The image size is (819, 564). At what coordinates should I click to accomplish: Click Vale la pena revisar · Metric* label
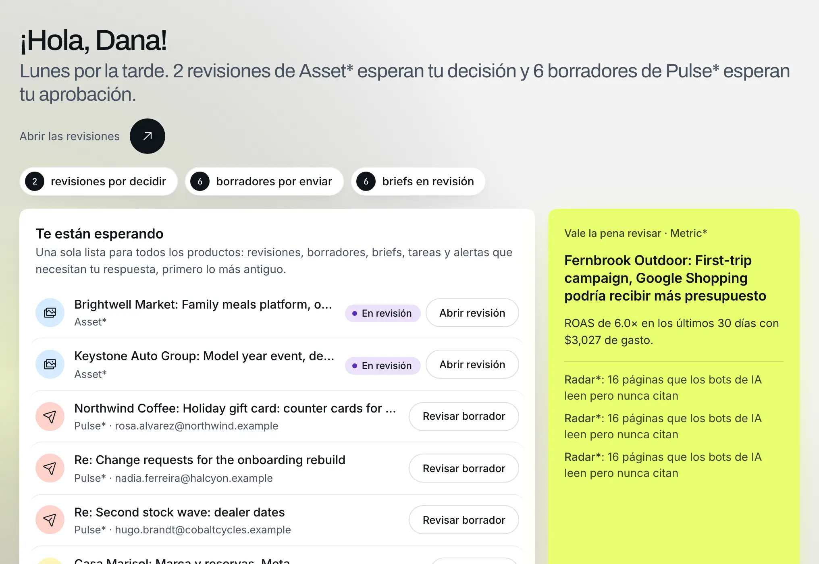pyautogui.click(x=636, y=233)
